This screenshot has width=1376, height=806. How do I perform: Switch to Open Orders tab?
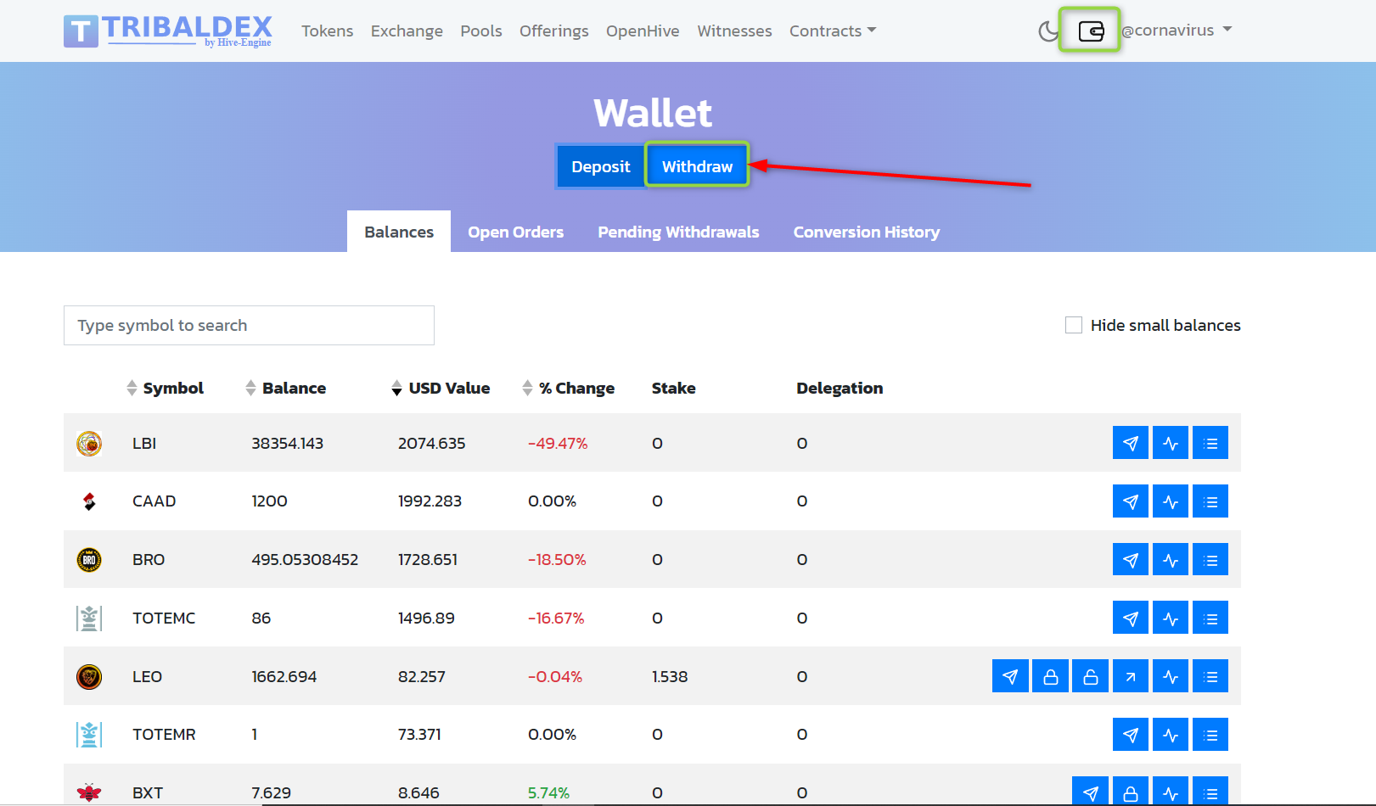click(515, 232)
